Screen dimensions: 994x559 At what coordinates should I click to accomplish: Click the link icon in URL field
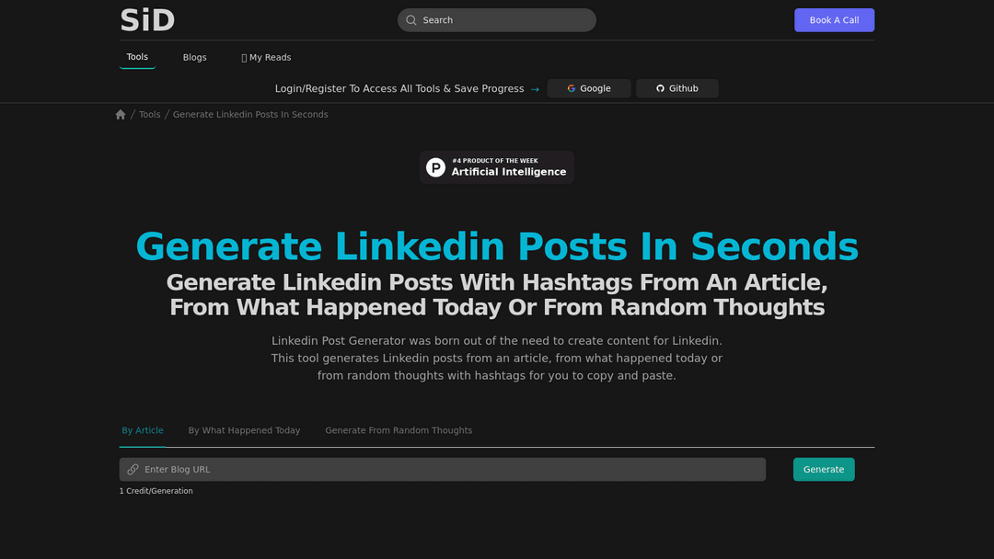133,469
